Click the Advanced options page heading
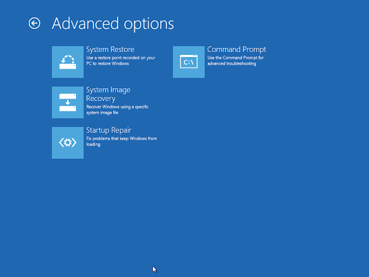 click(113, 24)
